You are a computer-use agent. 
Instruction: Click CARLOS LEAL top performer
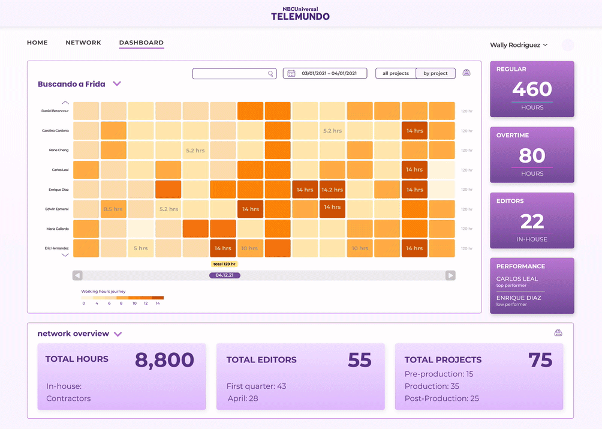coord(517,281)
